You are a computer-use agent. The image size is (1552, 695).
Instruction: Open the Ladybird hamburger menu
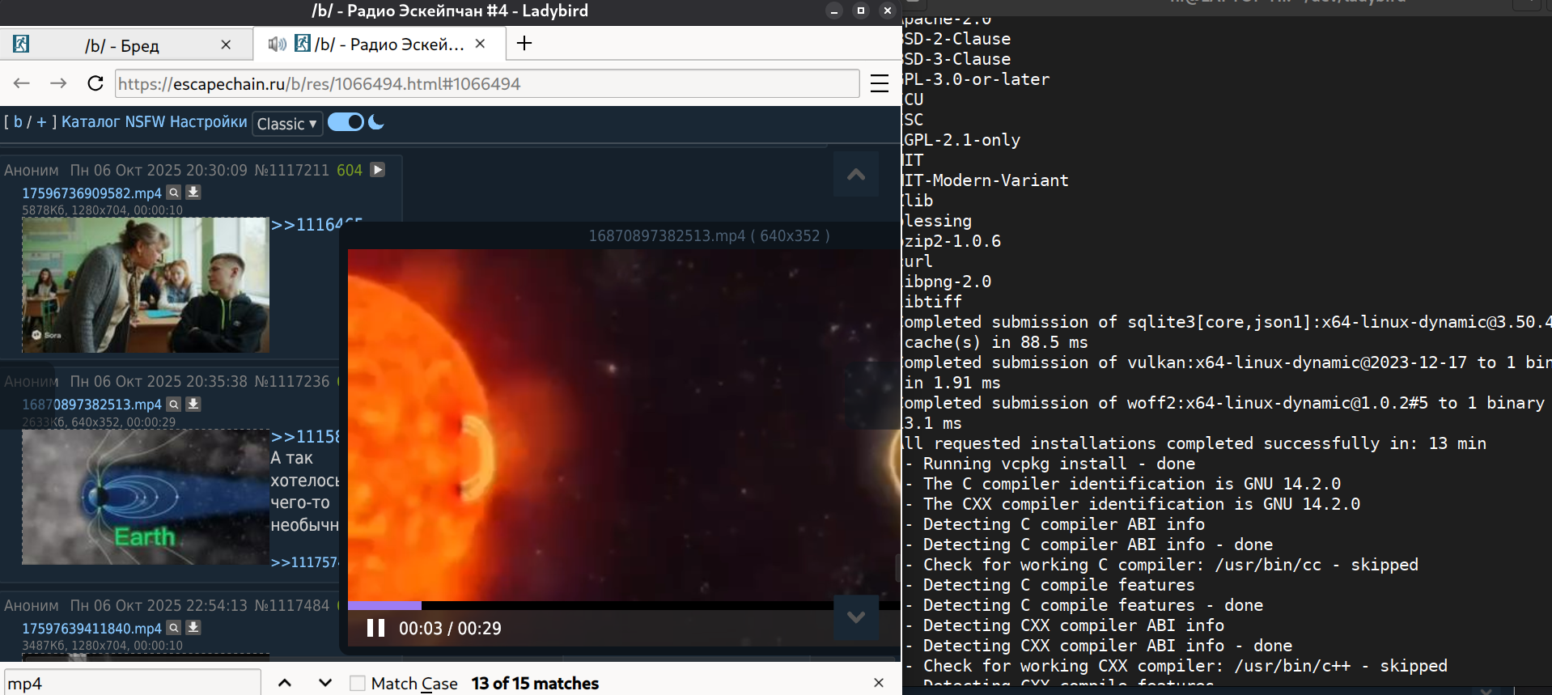tap(879, 83)
